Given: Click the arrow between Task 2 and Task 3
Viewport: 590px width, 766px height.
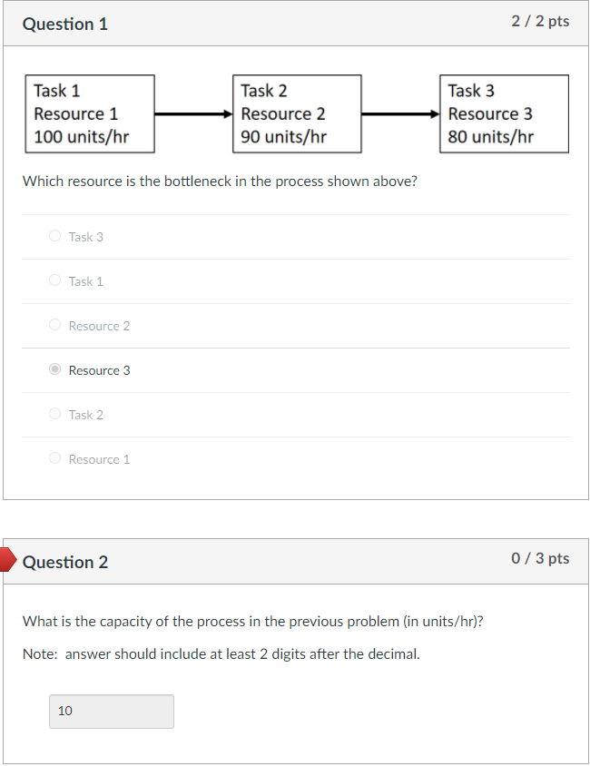Looking at the screenshot, I should point(399,113).
